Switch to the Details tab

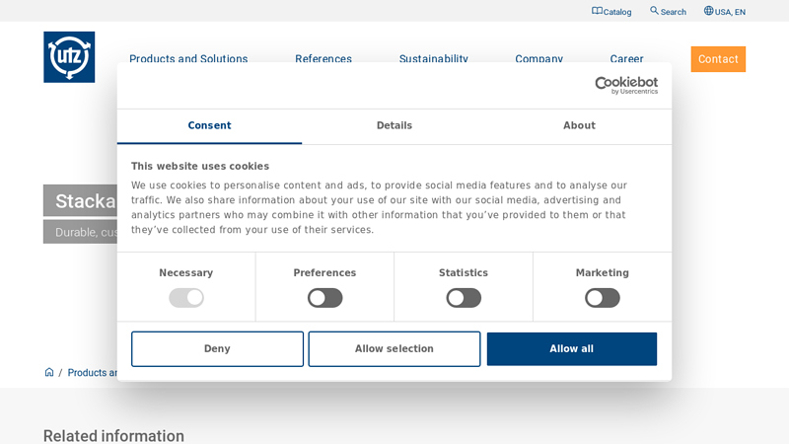tap(394, 126)
